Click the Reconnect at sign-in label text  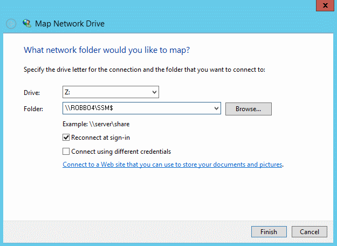click(x=100, y=138)
